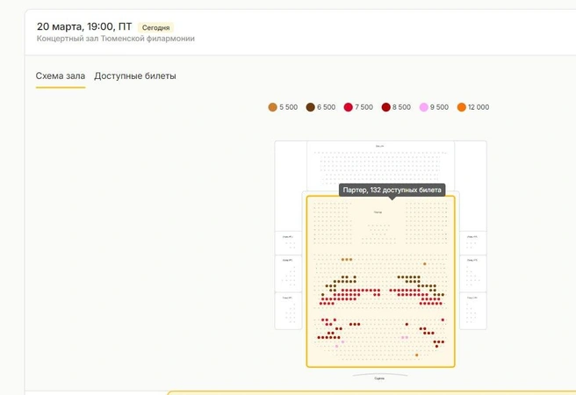Select the 5 500 price legend swatch
Viewport: 576px width, 395px height.
click(272, 107)
